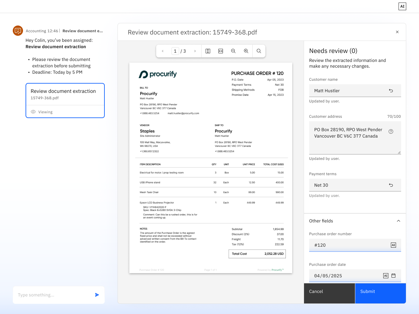Fit document to page width
Screen dimensions: 419x314
221,51
